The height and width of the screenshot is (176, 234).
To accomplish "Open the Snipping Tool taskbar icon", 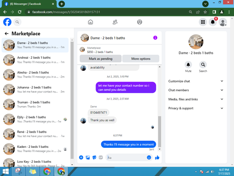I will [x=19, y=171].
